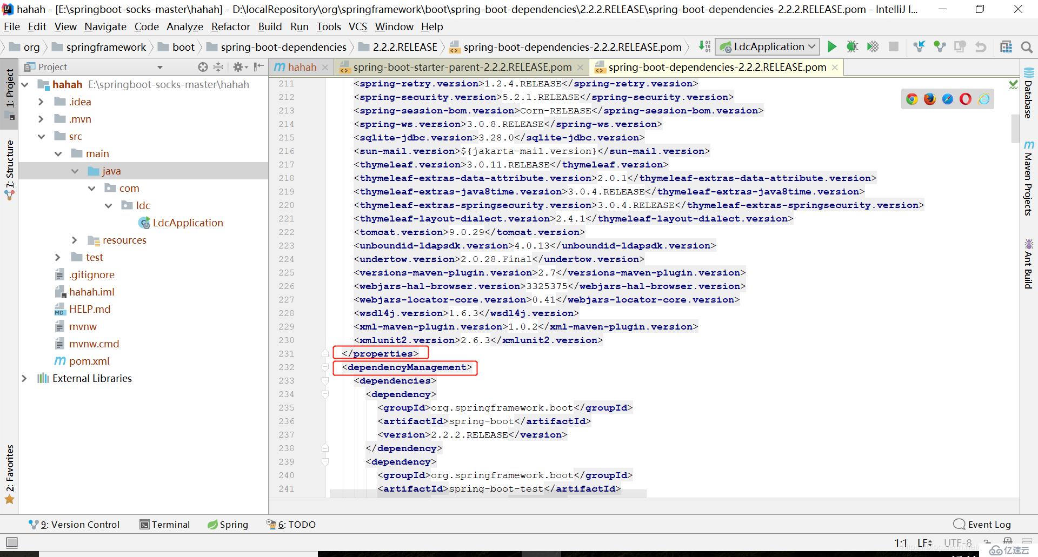Open file preview in Firefox browser
Screen dimensions: 1038x557
pyautogui.click(x=930, y=99)
